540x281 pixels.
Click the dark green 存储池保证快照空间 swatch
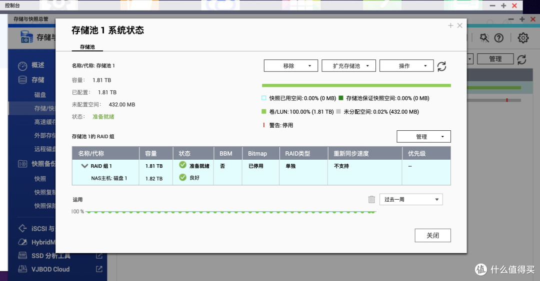coord(341,98)
